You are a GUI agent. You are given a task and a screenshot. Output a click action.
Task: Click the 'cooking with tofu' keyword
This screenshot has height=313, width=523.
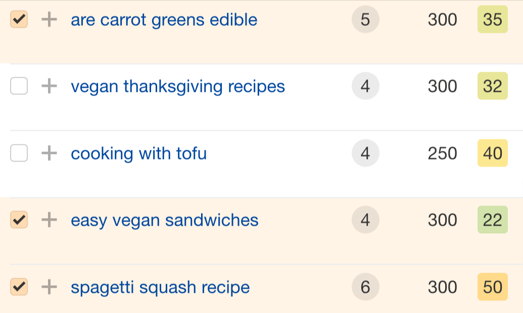click(x=138, y=153)
